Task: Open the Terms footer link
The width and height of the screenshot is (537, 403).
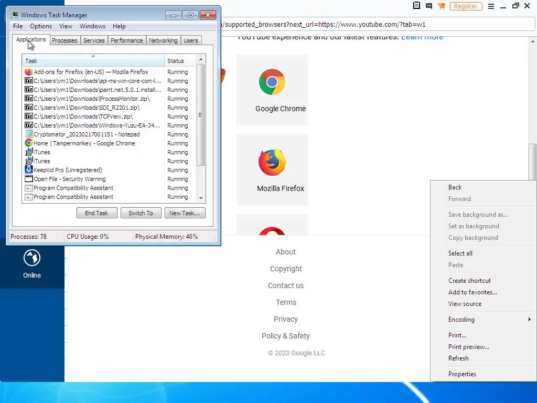Action: point(286,302)
